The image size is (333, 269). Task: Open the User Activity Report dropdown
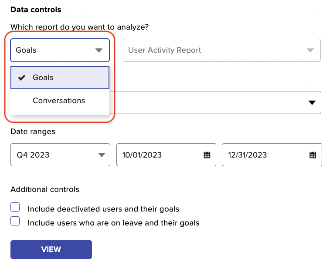pyautogui.click(x=222, y=50)
